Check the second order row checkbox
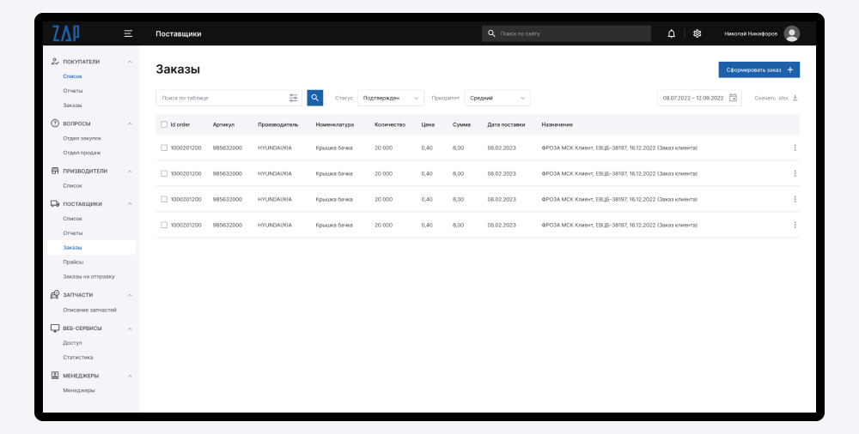859x434 pixels. (164, 173)
